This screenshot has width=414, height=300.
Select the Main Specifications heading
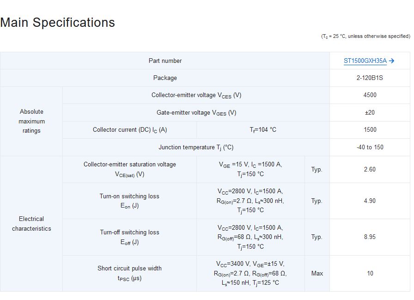click(x=58, y=23)
